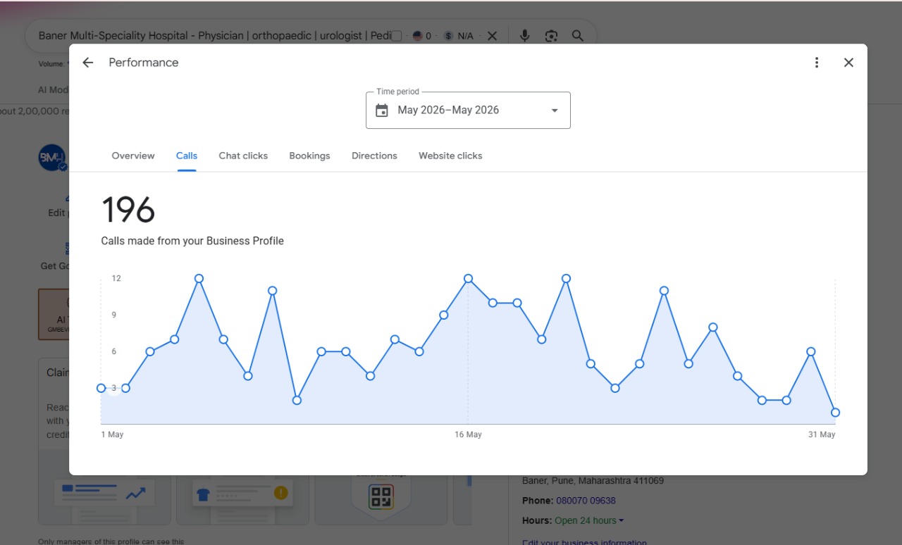
Task: Close the Performance dialog
Action: [848, 63]
